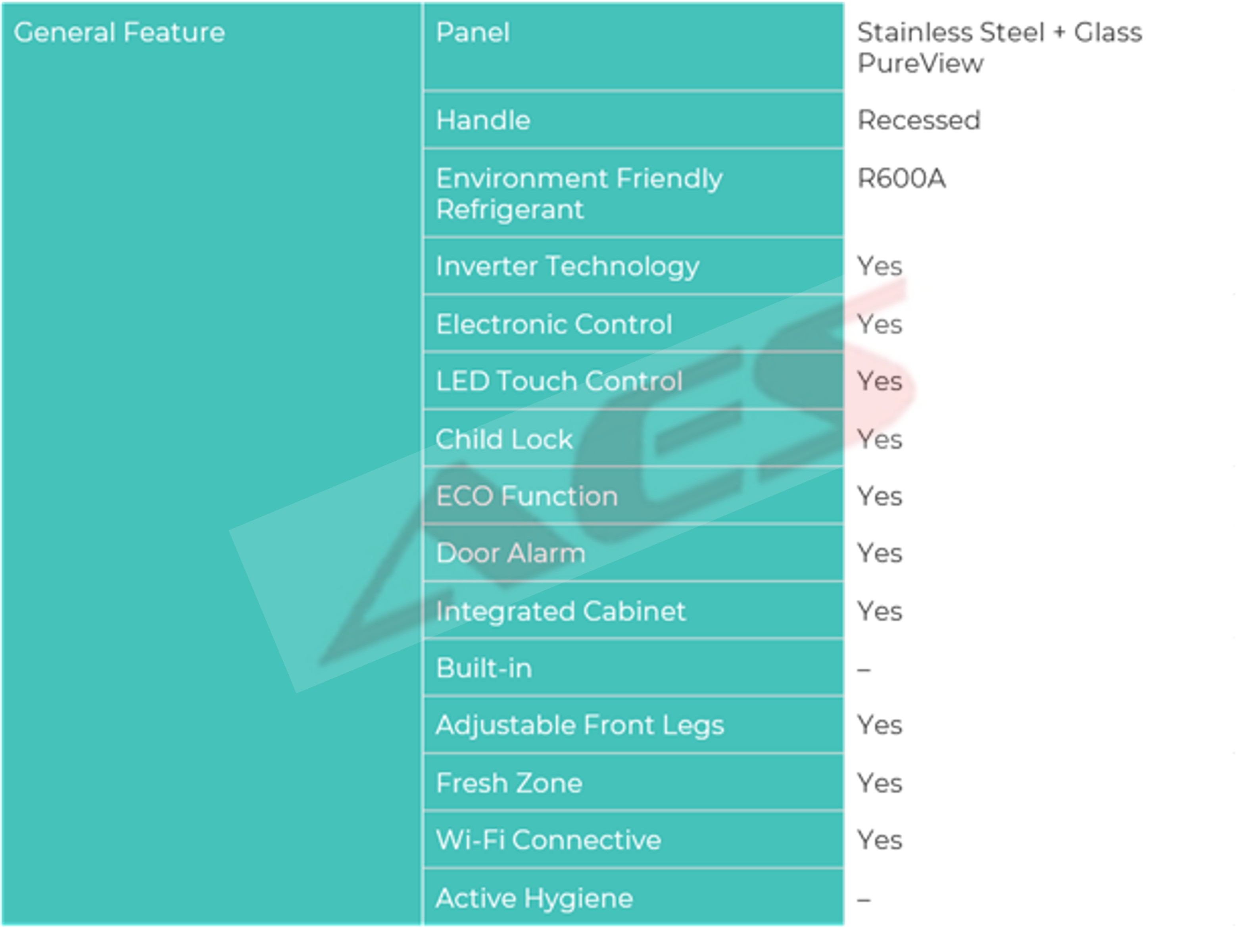The image size is (1237, 928).
Task: Click the Stainless Steel + Glass PureView value
Action: [x=1000, y=48]
